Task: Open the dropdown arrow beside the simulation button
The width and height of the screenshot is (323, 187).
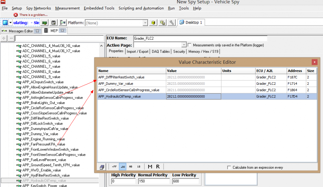Action: point(11,23)
